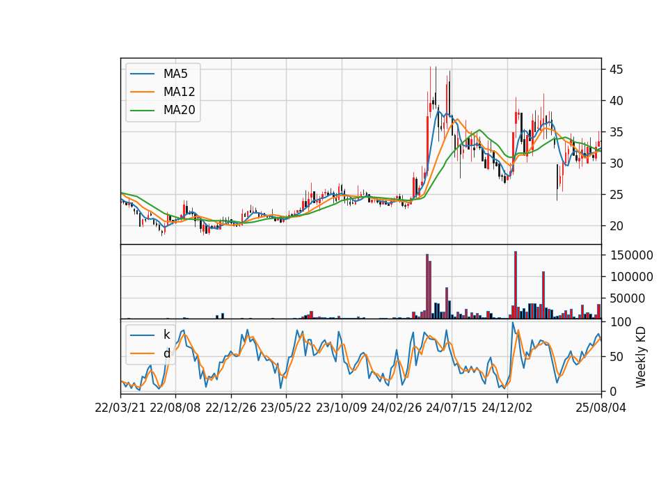This screenshot has height=480, width=668.
Task: Click the 24/07/15 date label
Action: [x=452, y=408]
